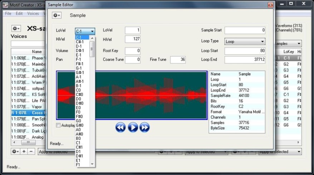Select the Analog voice row
The height and width of the screenshot is (175, 314).
(28, 137)
